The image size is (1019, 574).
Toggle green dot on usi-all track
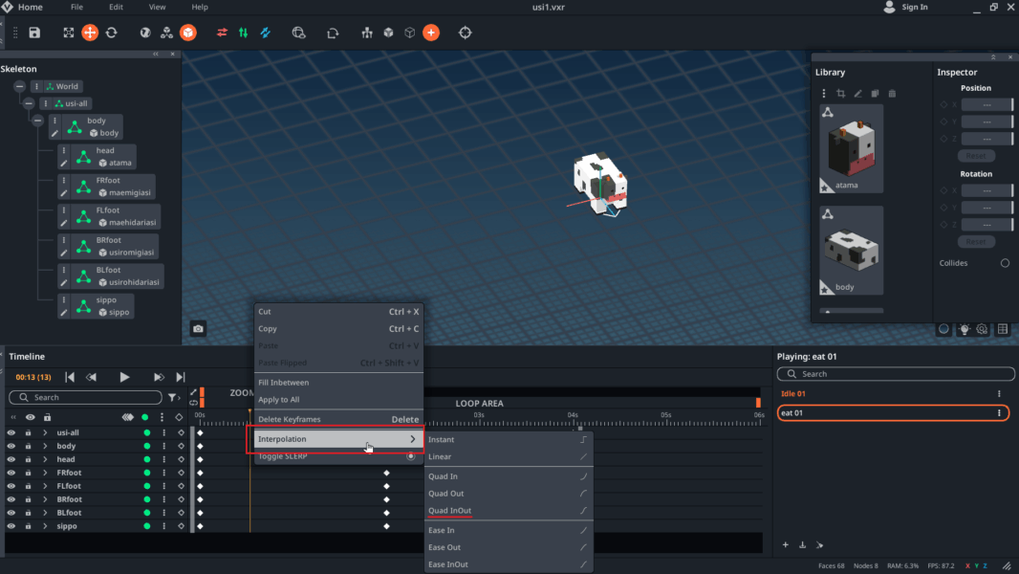tap(147, 432)
